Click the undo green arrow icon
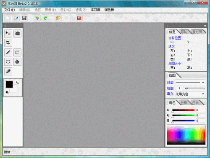This screenshot has width=210, height=158. point(37,18)
